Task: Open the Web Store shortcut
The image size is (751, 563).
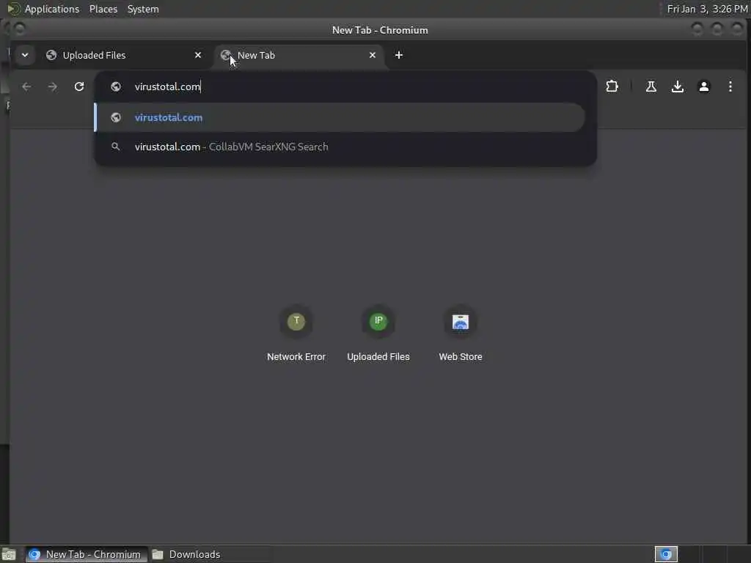Action: click(x=461, y=334)
